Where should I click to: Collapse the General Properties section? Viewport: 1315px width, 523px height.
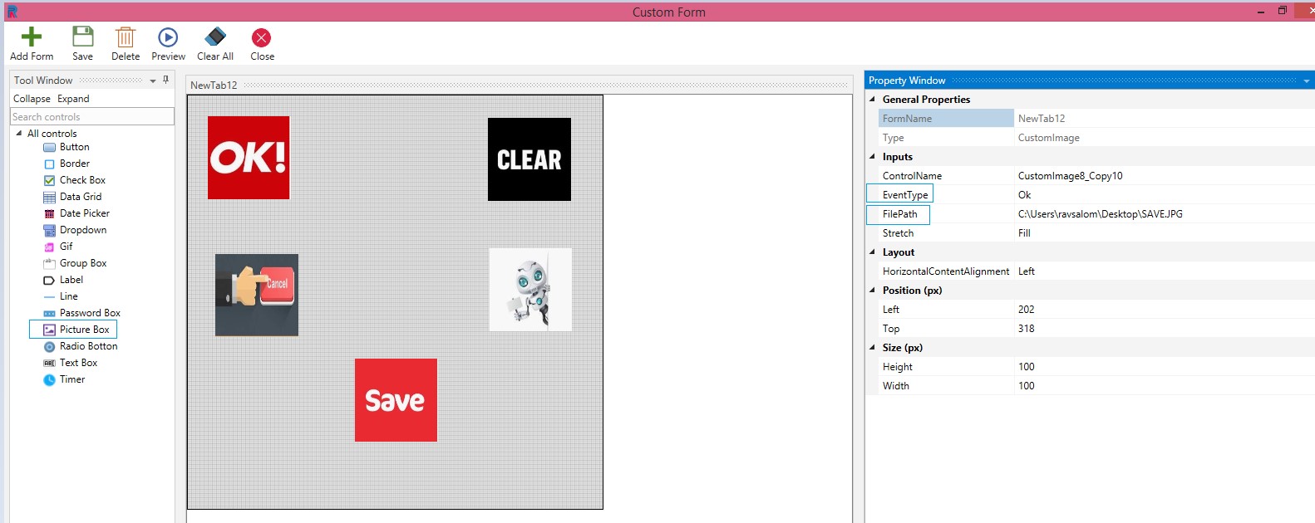[x=872, y=99]
